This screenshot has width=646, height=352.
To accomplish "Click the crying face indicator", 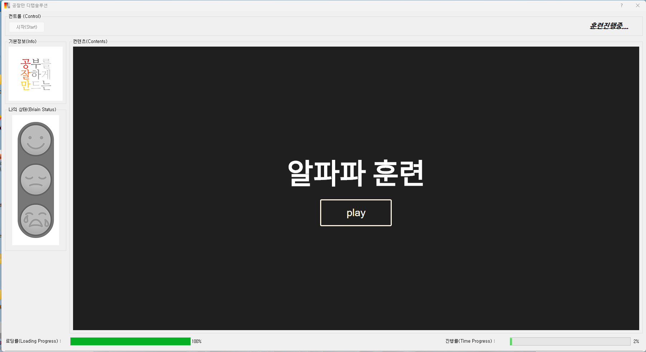I will click(36, 220).
